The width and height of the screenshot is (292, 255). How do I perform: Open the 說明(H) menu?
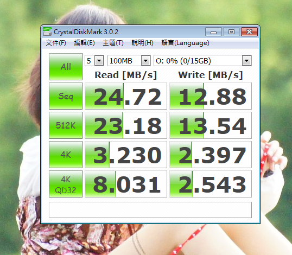[142, 43]
